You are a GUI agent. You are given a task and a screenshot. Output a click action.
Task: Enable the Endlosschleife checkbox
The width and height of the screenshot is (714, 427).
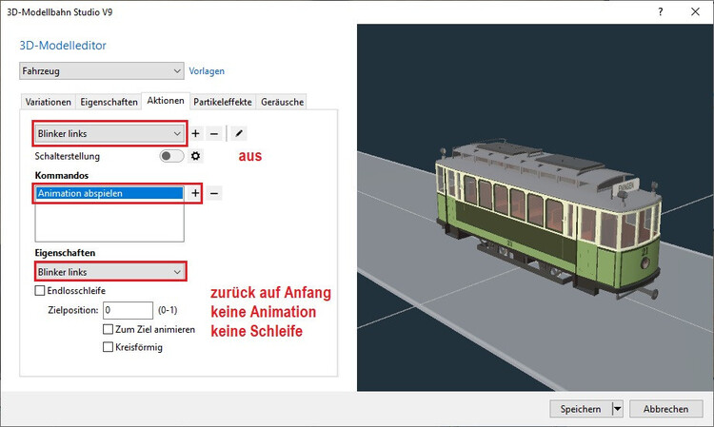pyautogui.click(x=40, y=291)
